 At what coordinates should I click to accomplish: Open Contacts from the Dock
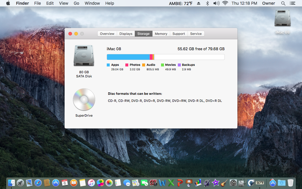[47, 183]
